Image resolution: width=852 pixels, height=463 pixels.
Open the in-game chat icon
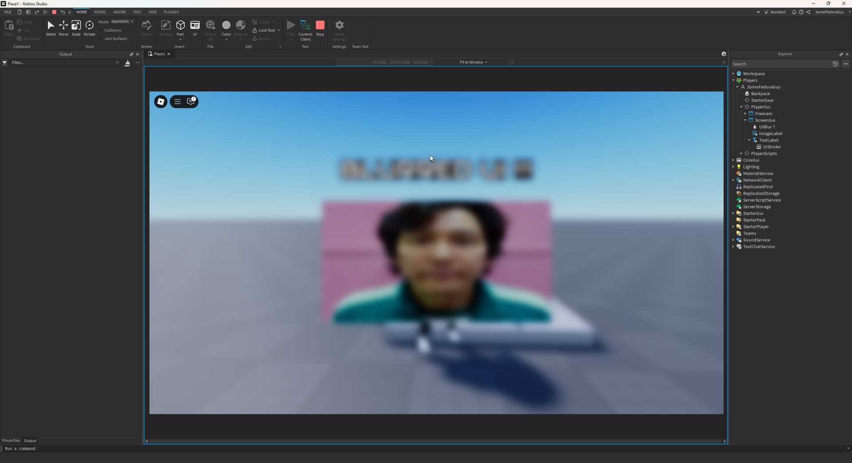click(x=191, y=102)
